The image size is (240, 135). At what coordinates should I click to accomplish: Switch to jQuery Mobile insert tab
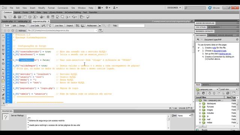[56, 12]
